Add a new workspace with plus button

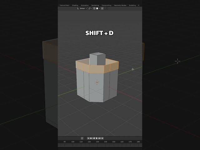[139, 5]
